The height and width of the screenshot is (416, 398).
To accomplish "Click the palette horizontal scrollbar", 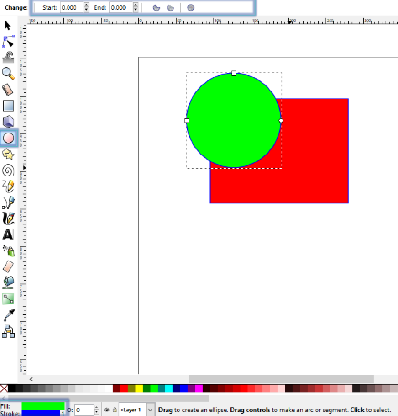I will (x=109, y=398).
